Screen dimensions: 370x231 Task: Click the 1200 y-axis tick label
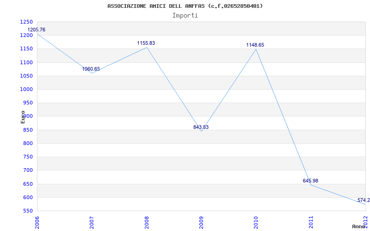26,36
